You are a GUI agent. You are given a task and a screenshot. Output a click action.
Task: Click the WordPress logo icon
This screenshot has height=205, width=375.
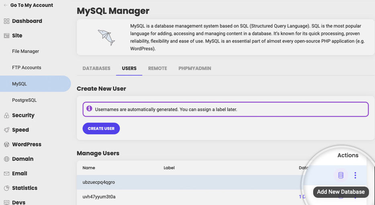[x=6, y=144]
